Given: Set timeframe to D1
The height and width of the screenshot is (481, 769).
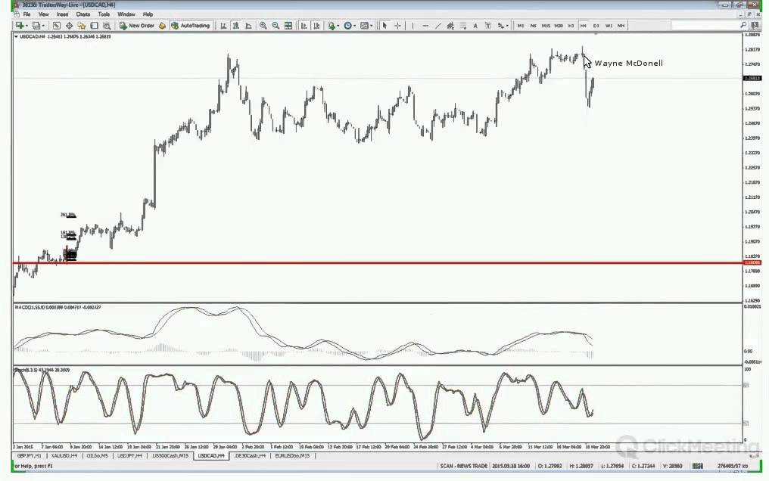Looking at the screenshot, I should [596, 26].
